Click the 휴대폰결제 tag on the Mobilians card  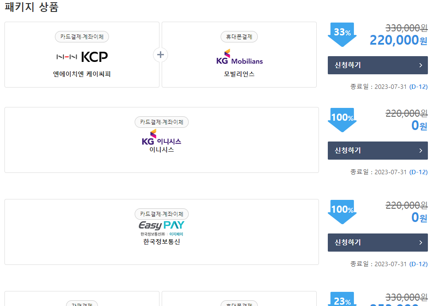pos(239,37)
